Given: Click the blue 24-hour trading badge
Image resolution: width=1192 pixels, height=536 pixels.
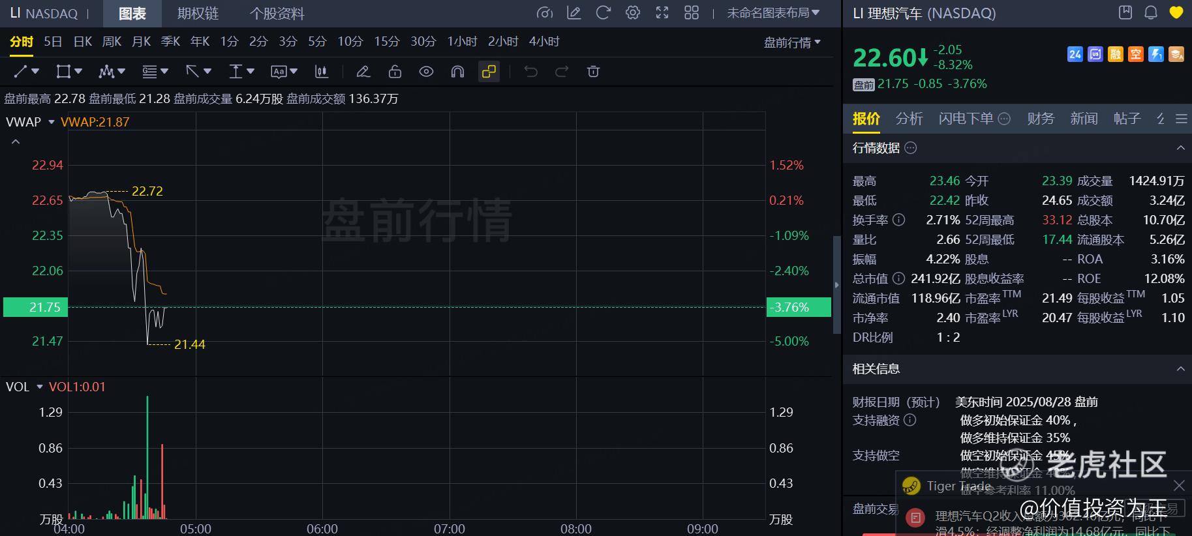Looking at the screenshot, I should coord(1075,54).
